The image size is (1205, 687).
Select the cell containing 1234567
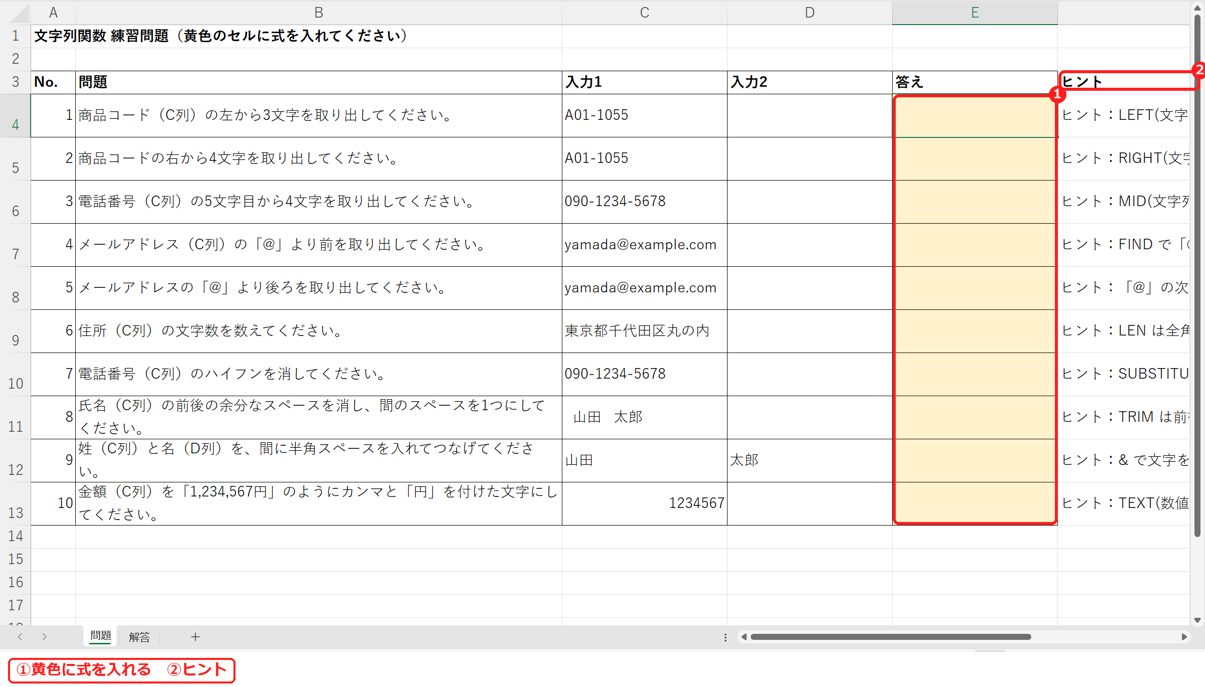pos(645,504)
